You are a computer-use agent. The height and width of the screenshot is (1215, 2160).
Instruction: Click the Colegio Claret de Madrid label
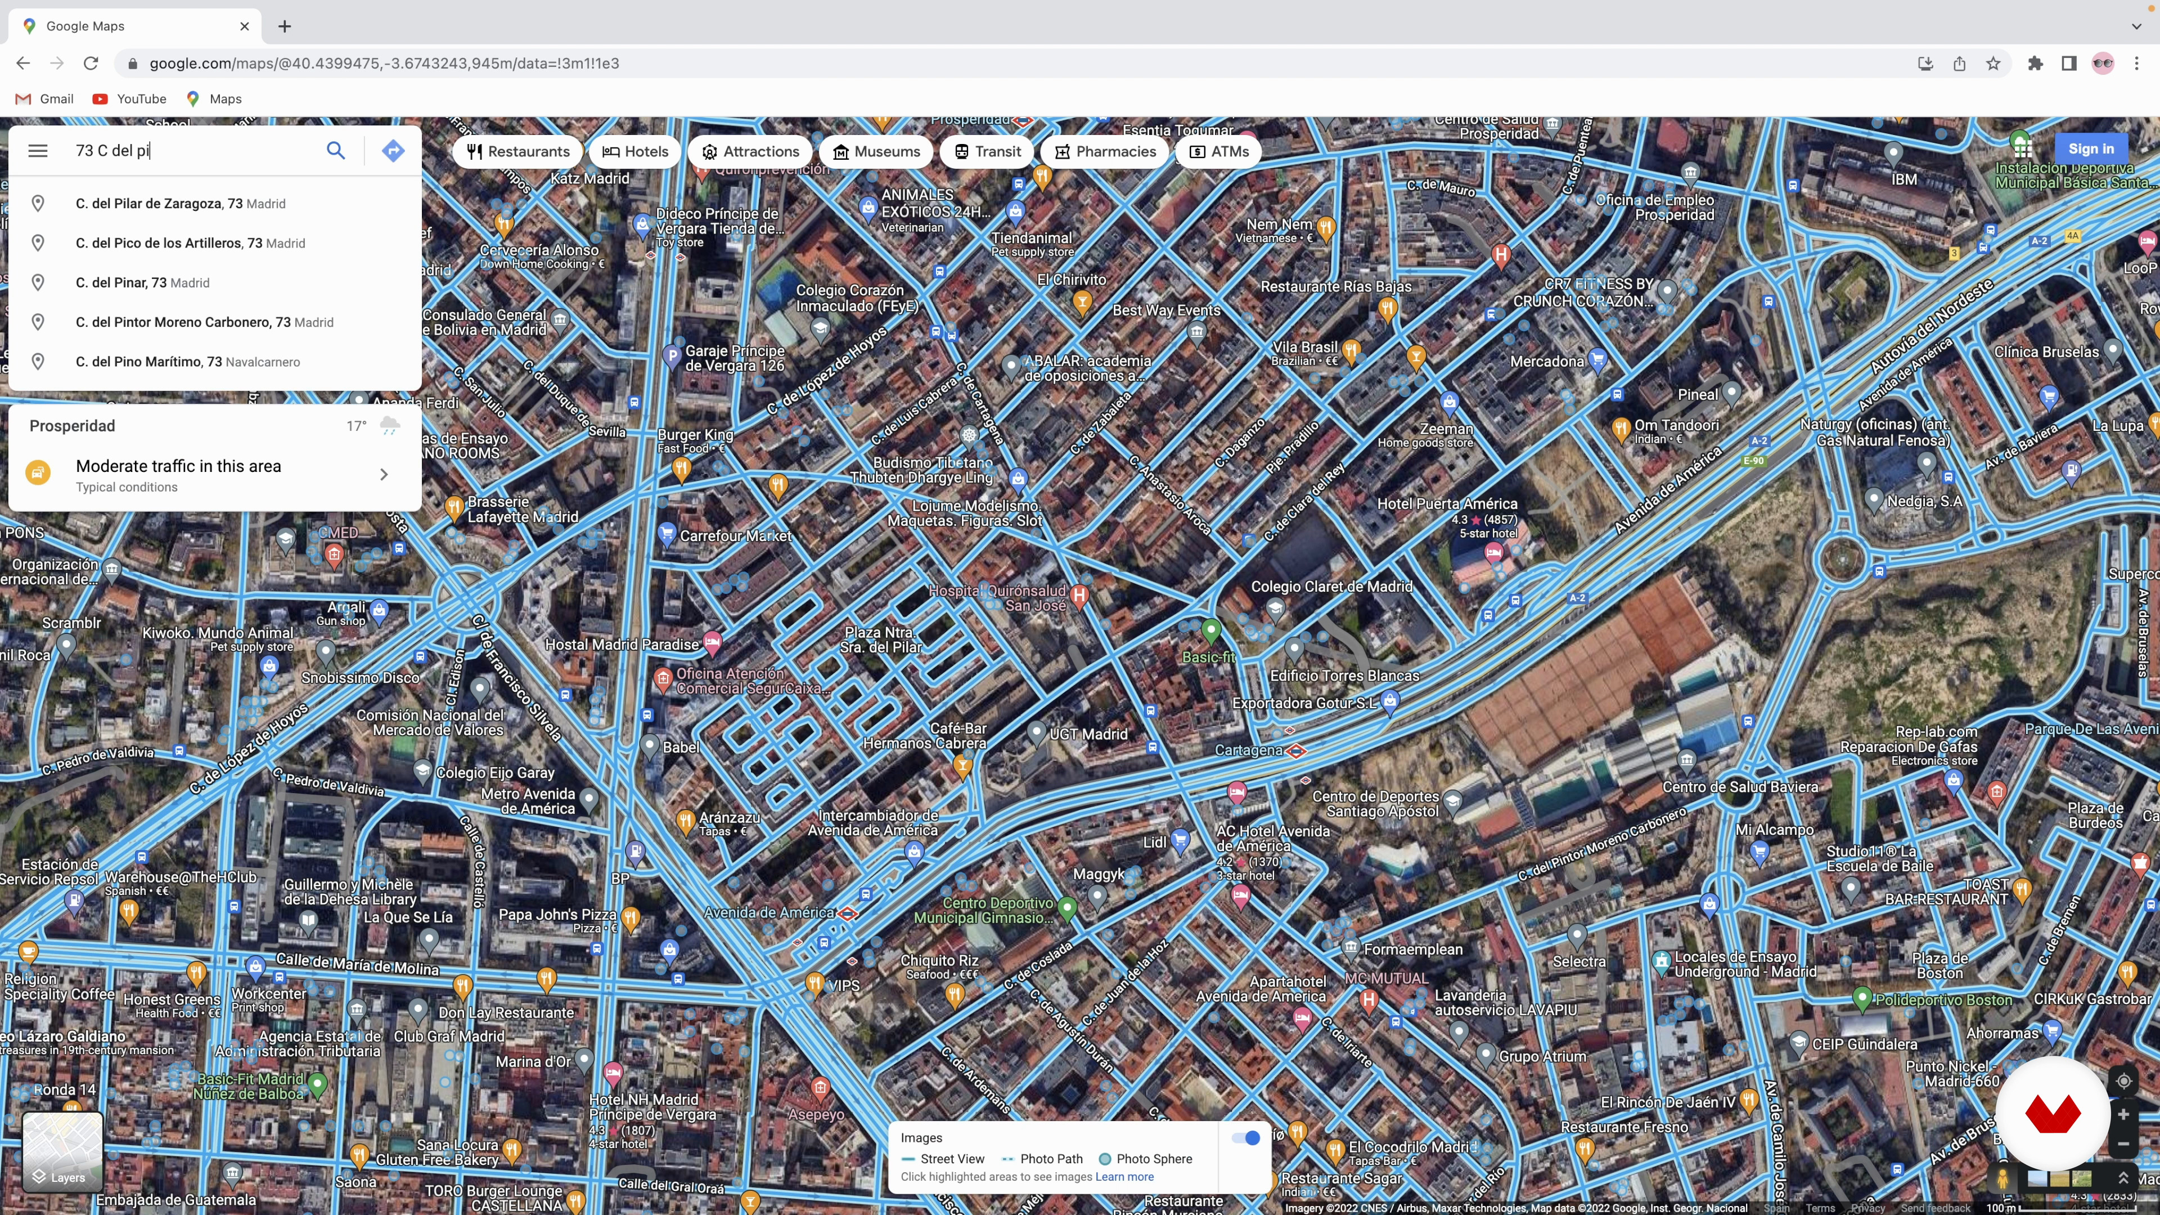pyautogui.click(x=1331, y=587)
